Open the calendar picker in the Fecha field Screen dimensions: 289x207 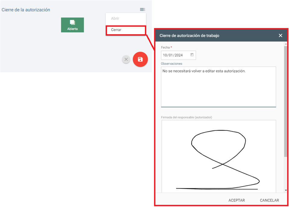pos(192,55)
